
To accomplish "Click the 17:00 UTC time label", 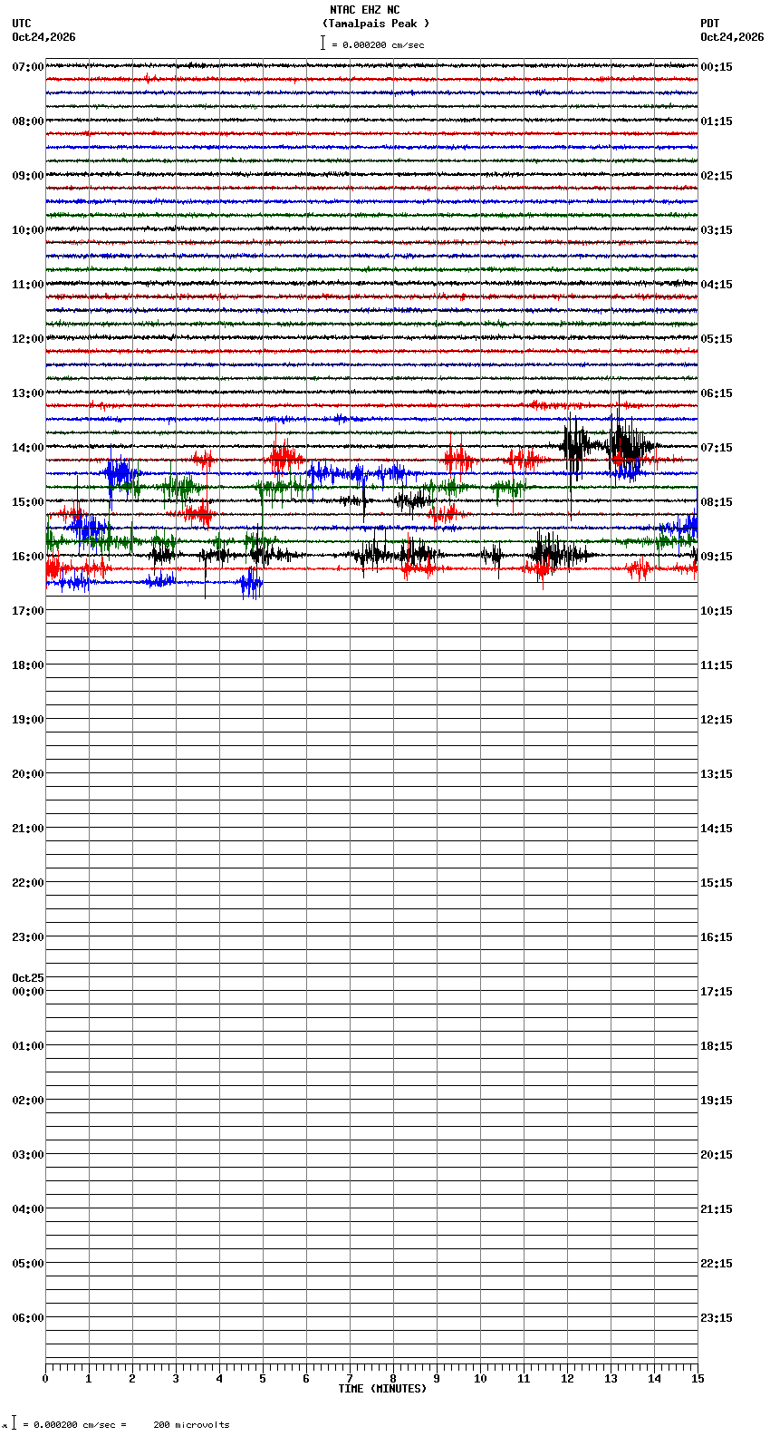I will point(28,611).
